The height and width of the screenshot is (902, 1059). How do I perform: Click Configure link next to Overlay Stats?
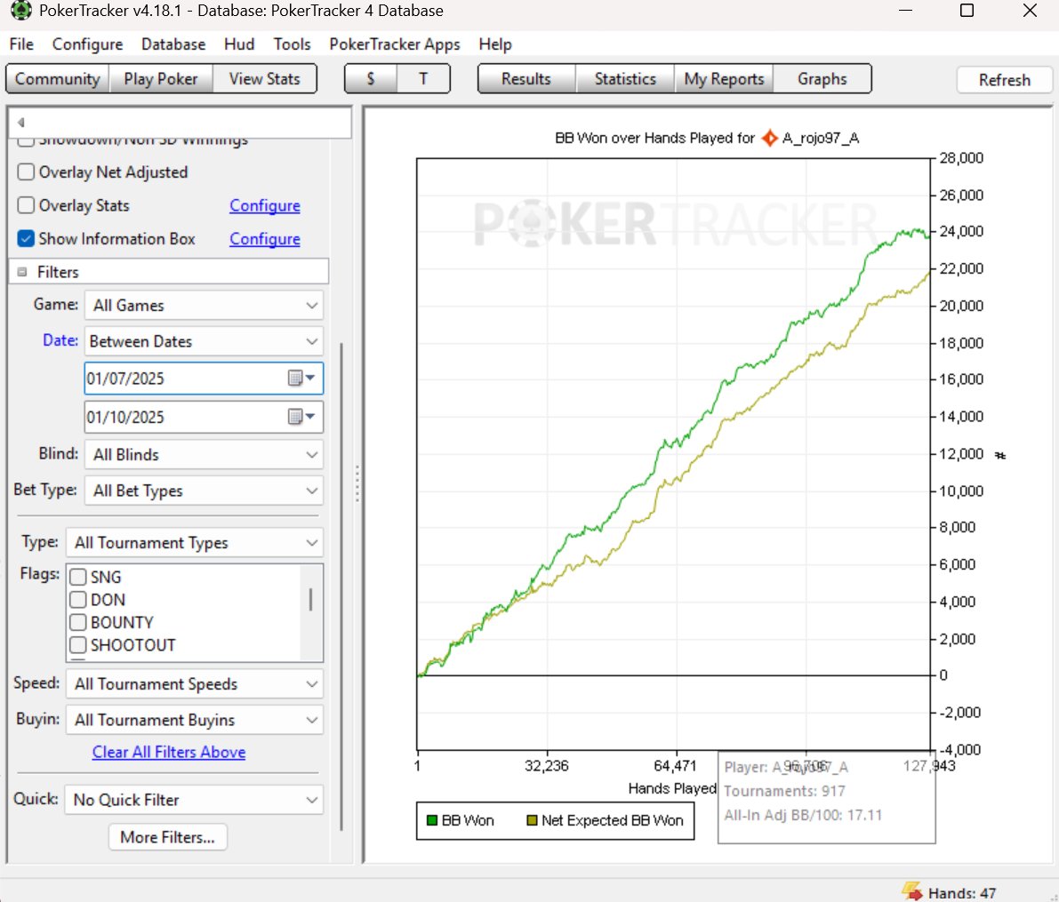[x=265, y=205]
